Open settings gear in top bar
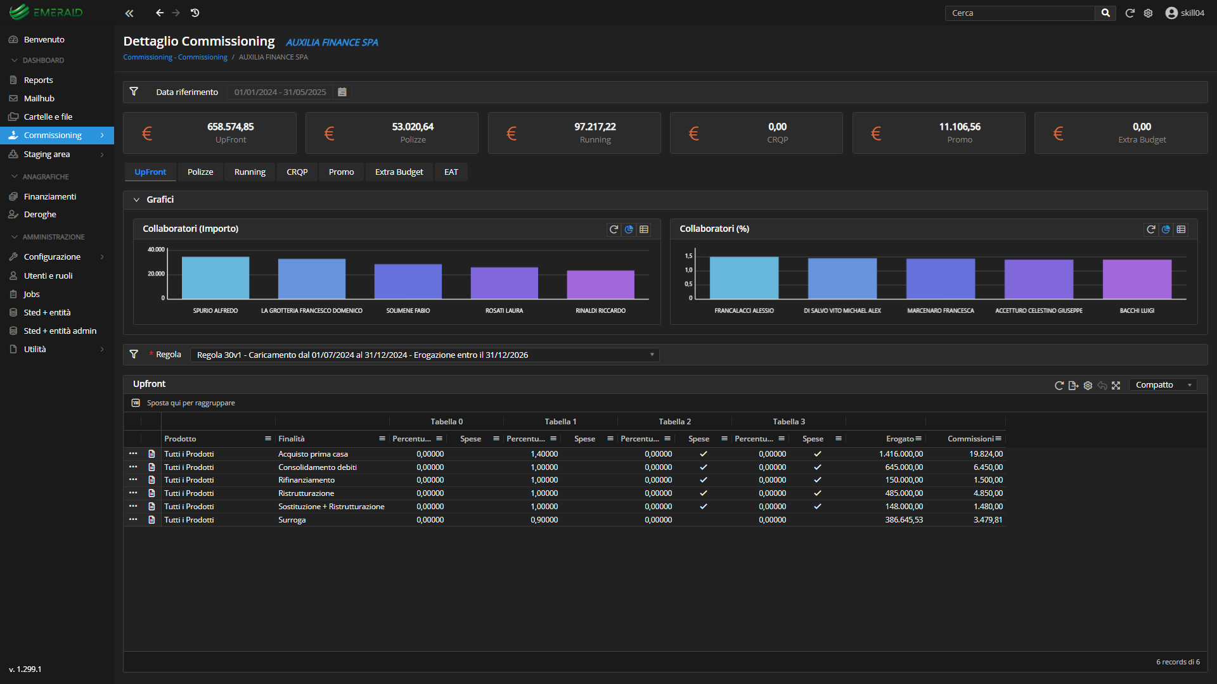This screenshot has height=684, width=1217. coord(1148,13)
